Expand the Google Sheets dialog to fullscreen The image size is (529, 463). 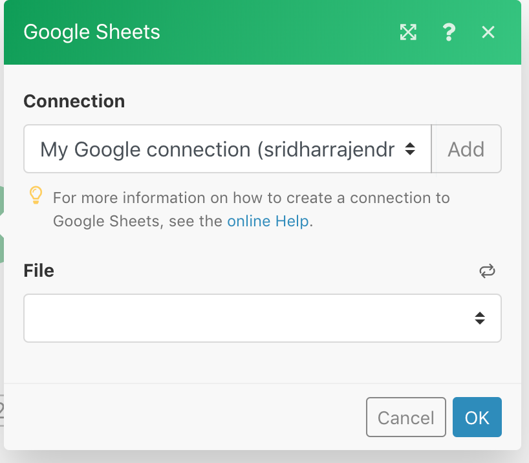click(x=408, y=32)
